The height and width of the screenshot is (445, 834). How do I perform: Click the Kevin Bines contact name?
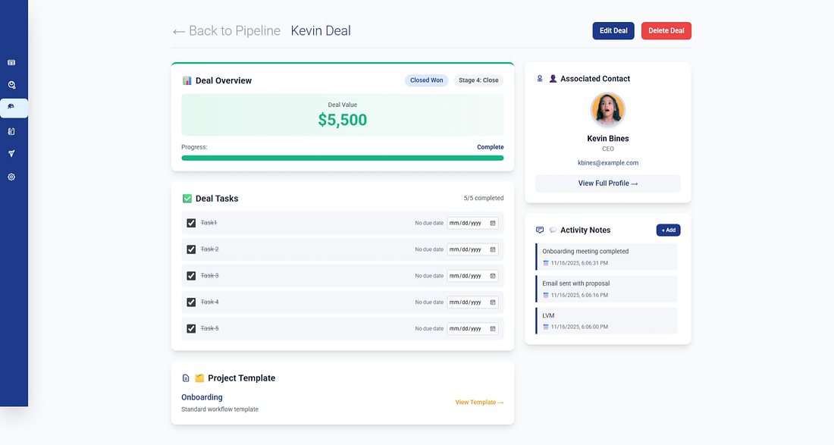(608, 139)
